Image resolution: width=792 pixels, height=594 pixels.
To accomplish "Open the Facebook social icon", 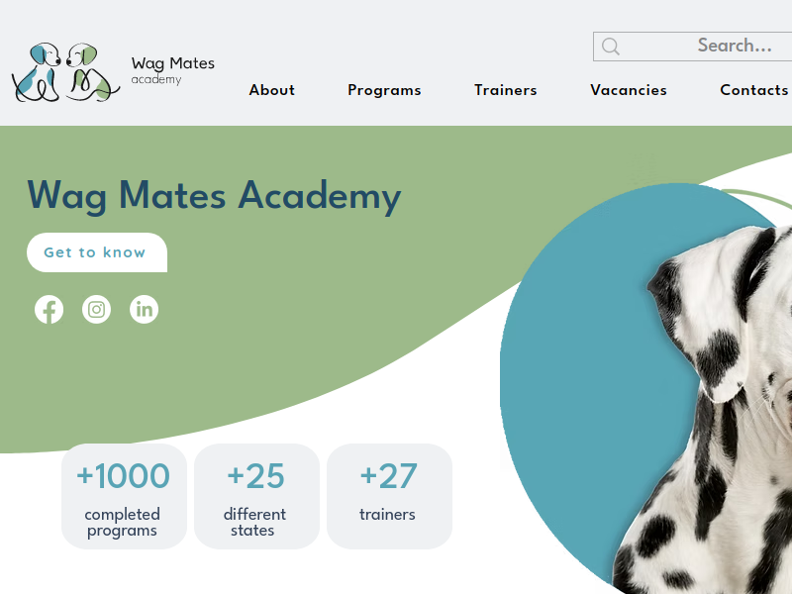I will [49, 309].
